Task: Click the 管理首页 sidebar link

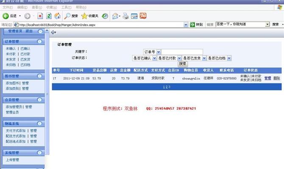Action: click(15, 31)
